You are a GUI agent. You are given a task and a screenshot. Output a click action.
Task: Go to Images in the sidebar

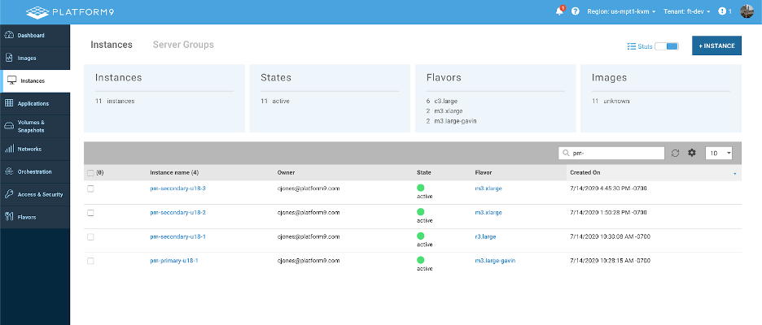click(x=27, y=58)
